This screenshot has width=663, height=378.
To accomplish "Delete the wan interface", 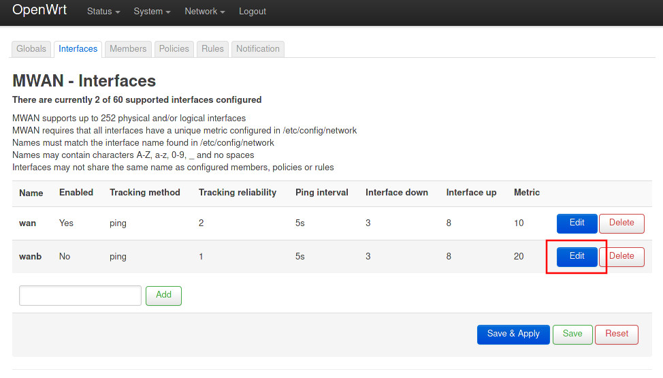I will pos(621,223).
